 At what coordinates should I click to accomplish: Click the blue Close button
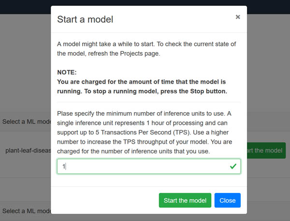point(228,200)
